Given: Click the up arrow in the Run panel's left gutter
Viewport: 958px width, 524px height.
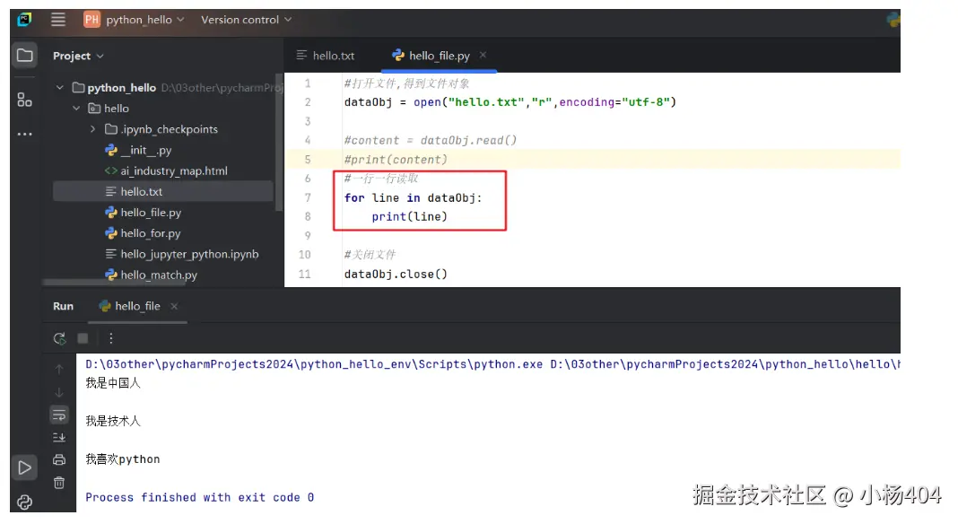Looking at the screenshot, I should [x=59, y=369].
